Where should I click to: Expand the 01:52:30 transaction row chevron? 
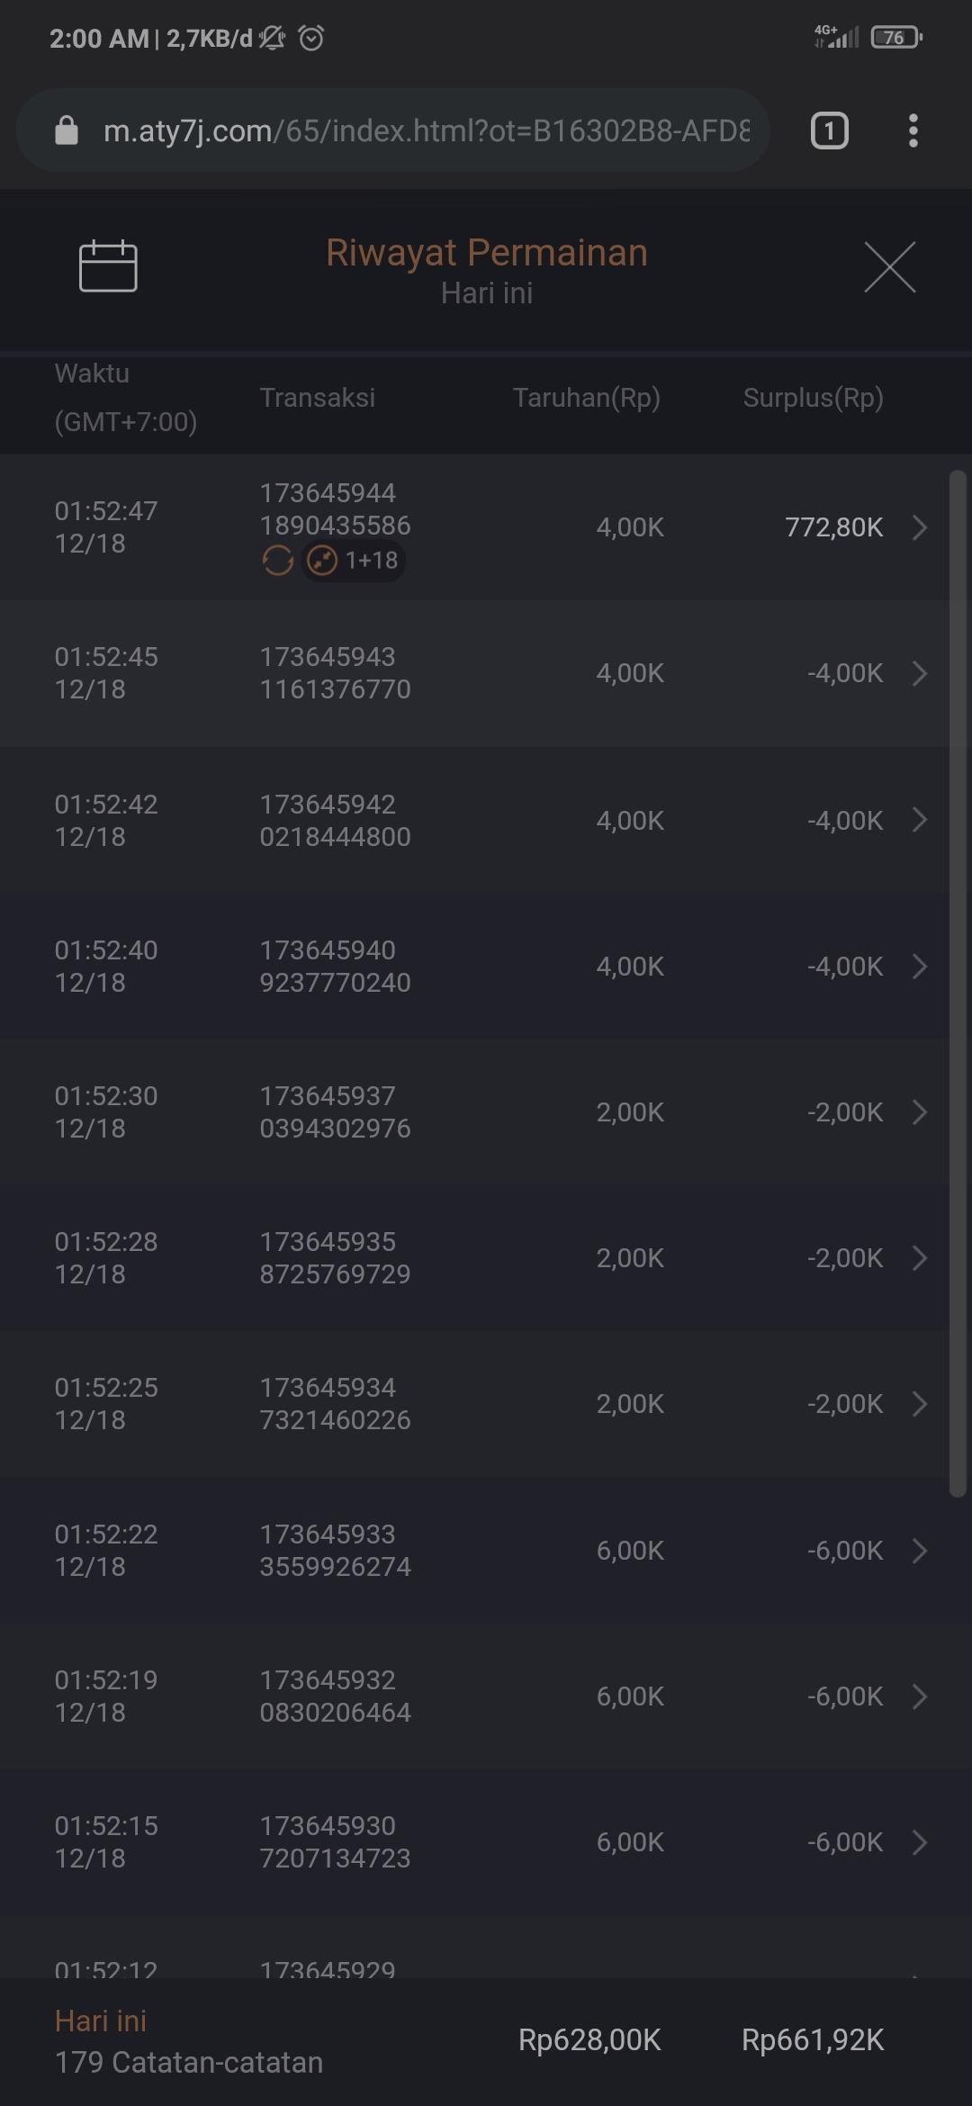tap(919, 1112)
